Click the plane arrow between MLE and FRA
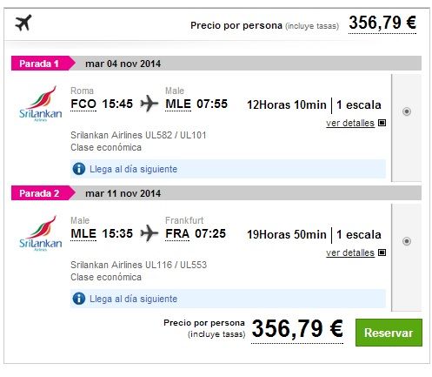The width and height of the screenshot is (432, 377). [150, 233]
